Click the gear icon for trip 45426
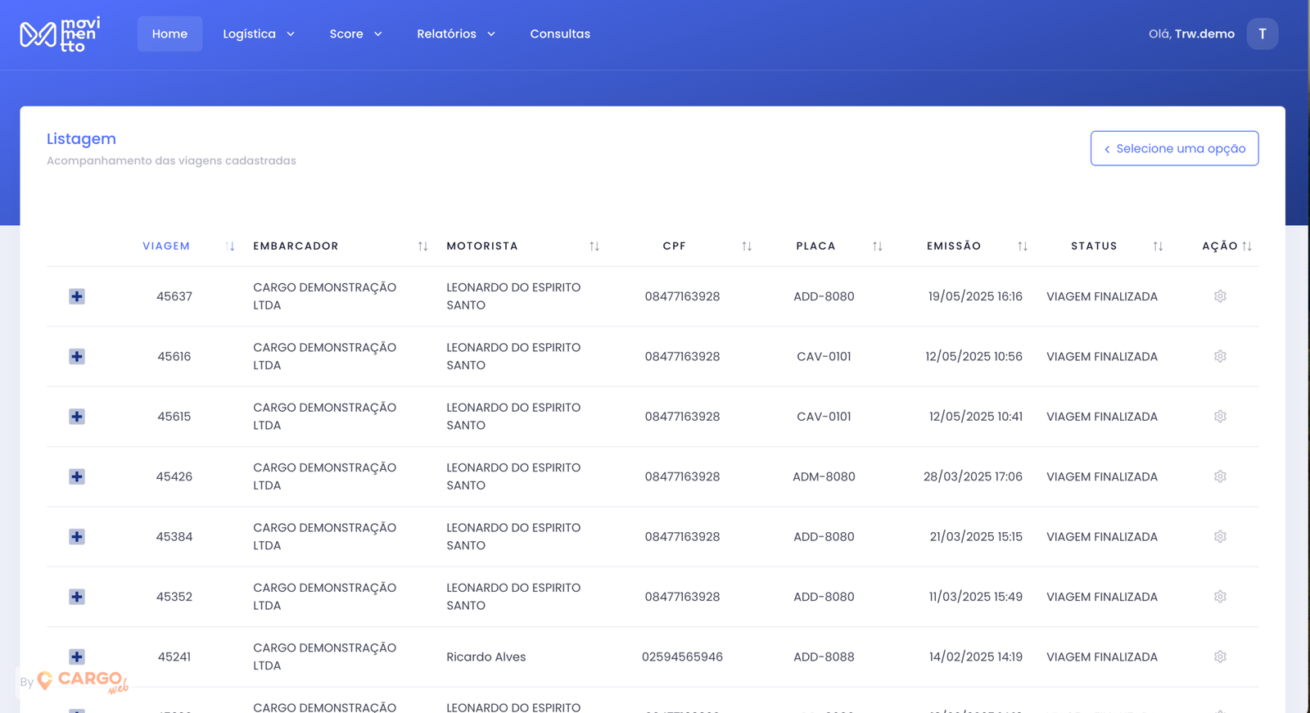This screenshot has width=1310, height=713. pyautogui.click(x=1219, y=476)
